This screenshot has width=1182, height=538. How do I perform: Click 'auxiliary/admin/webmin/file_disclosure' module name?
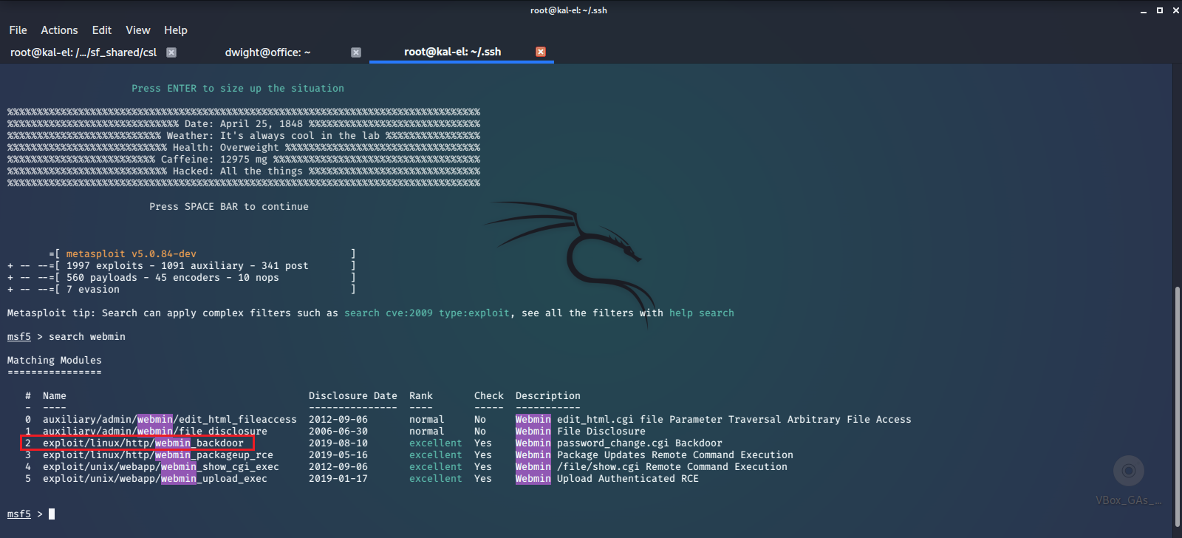point(155,431)
